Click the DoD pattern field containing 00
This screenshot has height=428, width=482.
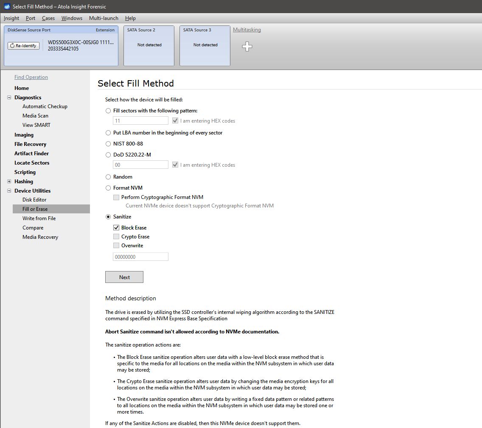click(140, 165)
